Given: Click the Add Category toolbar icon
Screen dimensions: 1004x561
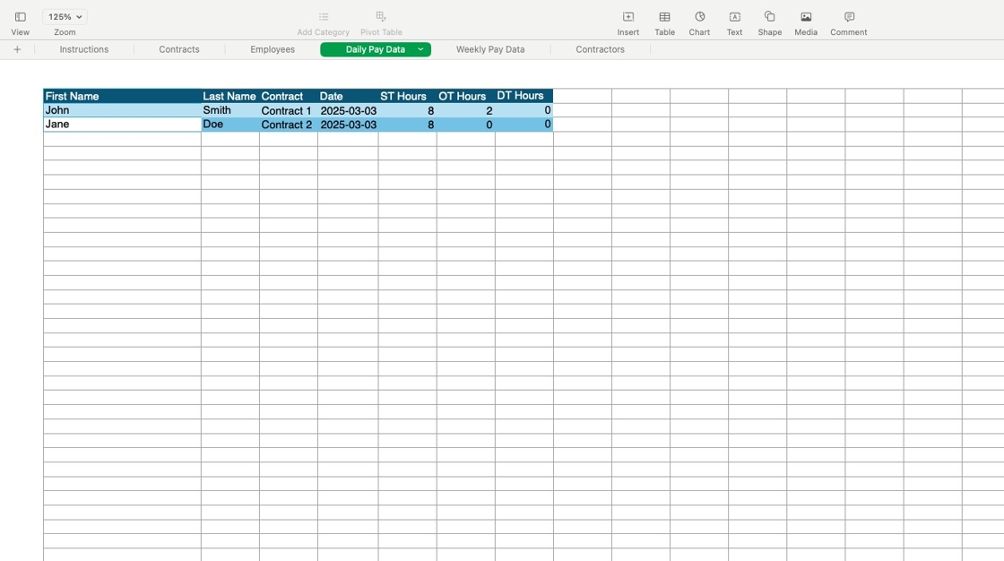Looking at the screenshot, I should pyautogui.click(x=324, y=17).
